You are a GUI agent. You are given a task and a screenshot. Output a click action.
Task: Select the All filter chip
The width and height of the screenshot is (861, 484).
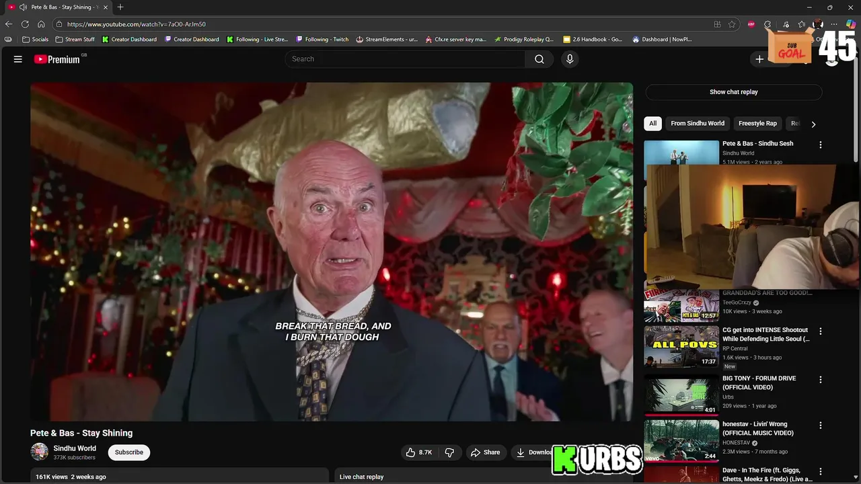click(x=652, y=124)
